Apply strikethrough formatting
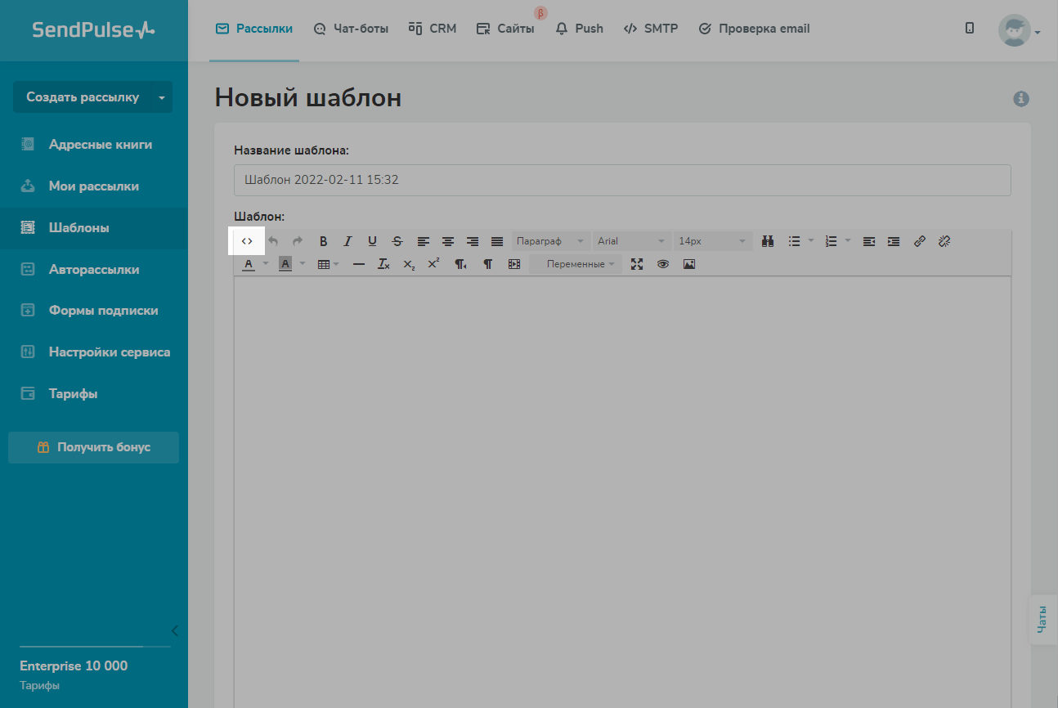The width and height of the screenshot is (1058, 708). pyautogui.click(x=397, y=241)
